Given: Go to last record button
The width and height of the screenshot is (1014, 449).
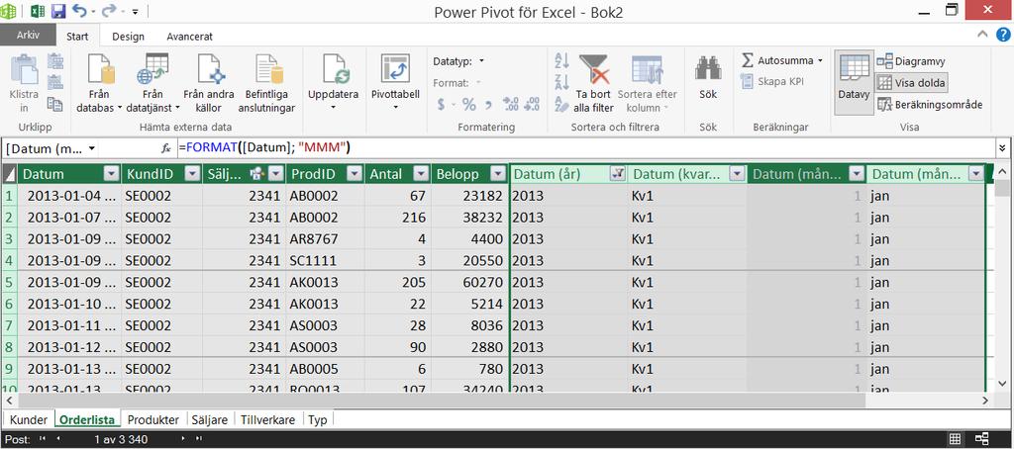Looking at the screenshot, I should click(x=198, y=439).
